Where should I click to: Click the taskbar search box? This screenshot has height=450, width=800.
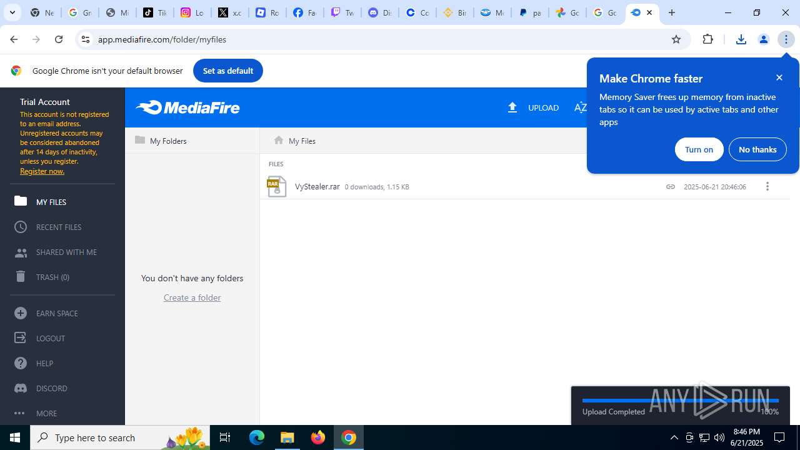tap(121, 437)
